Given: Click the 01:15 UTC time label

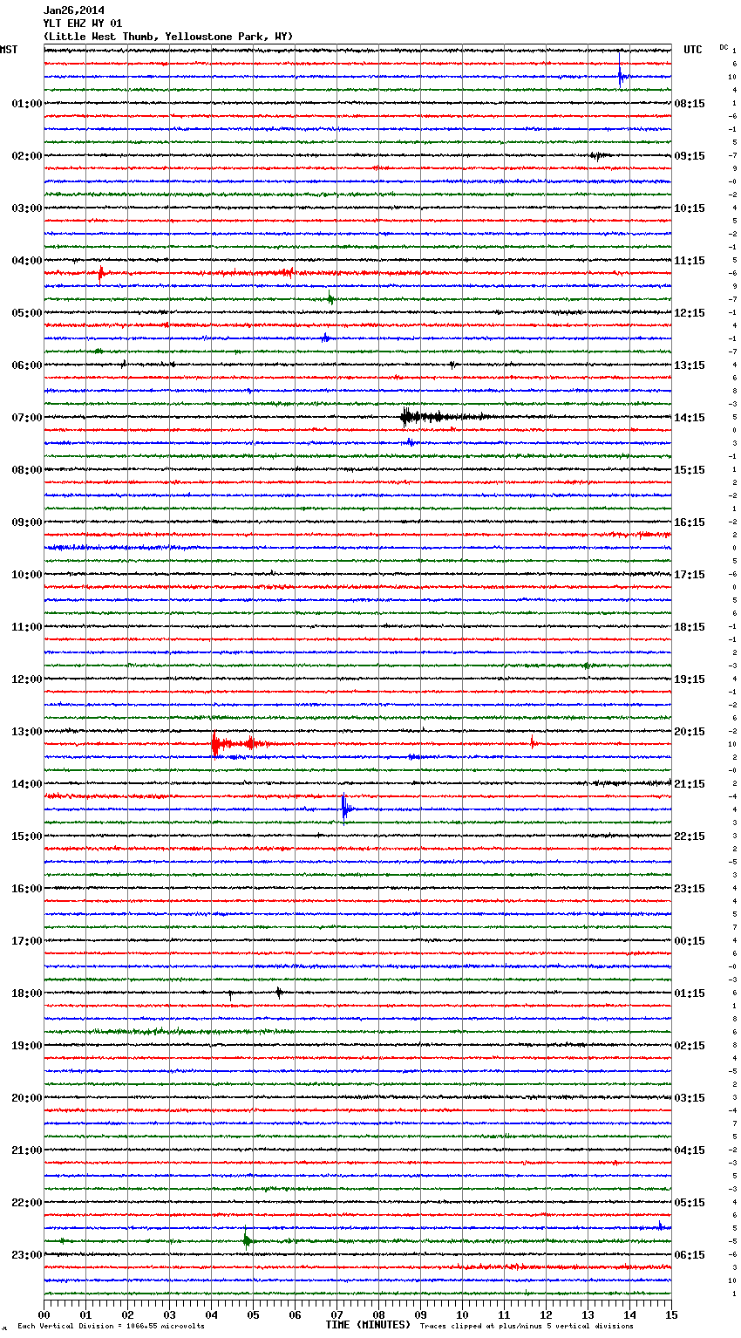Looking at the screenshot, I should (x=690, y=993).
